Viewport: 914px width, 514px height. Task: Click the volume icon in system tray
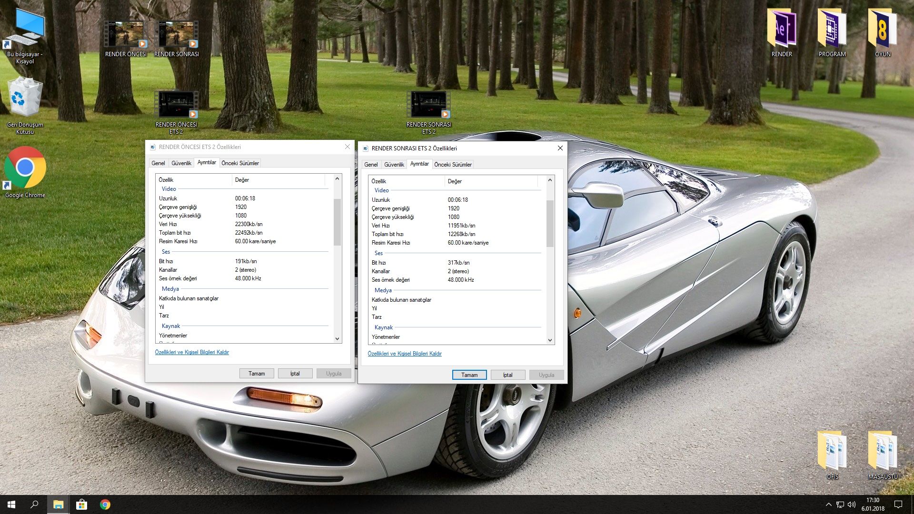pyautogui.click(x=852, y=504)
